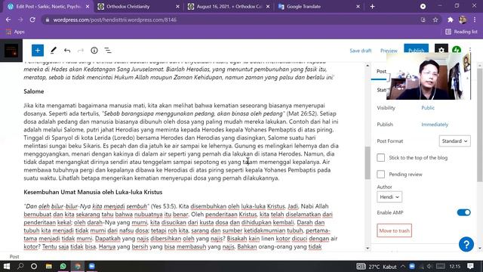
Task: Click the address bar URL
Action: click(x=115, y=20)
